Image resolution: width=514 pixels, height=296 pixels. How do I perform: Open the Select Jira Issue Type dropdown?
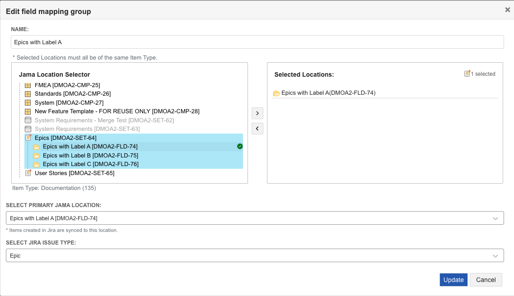[495, 255]
